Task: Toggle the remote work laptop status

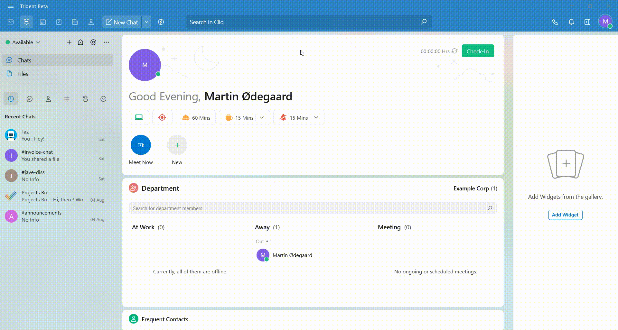Action: point(139,117)
